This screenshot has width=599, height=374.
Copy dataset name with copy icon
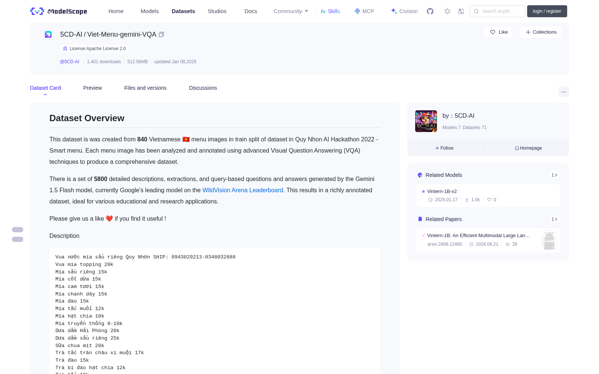[x=161, y=34]
